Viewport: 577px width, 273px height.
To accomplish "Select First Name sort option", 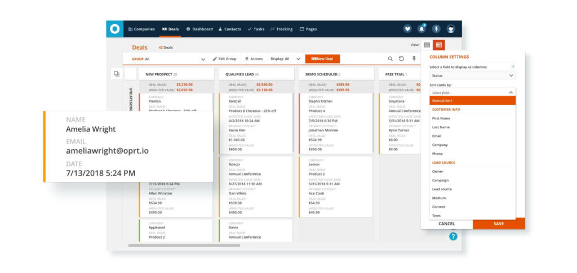I will pyautogui.click(x=473, y=118).
